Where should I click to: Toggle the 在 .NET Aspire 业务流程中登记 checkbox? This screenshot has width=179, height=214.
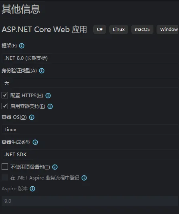5,177
